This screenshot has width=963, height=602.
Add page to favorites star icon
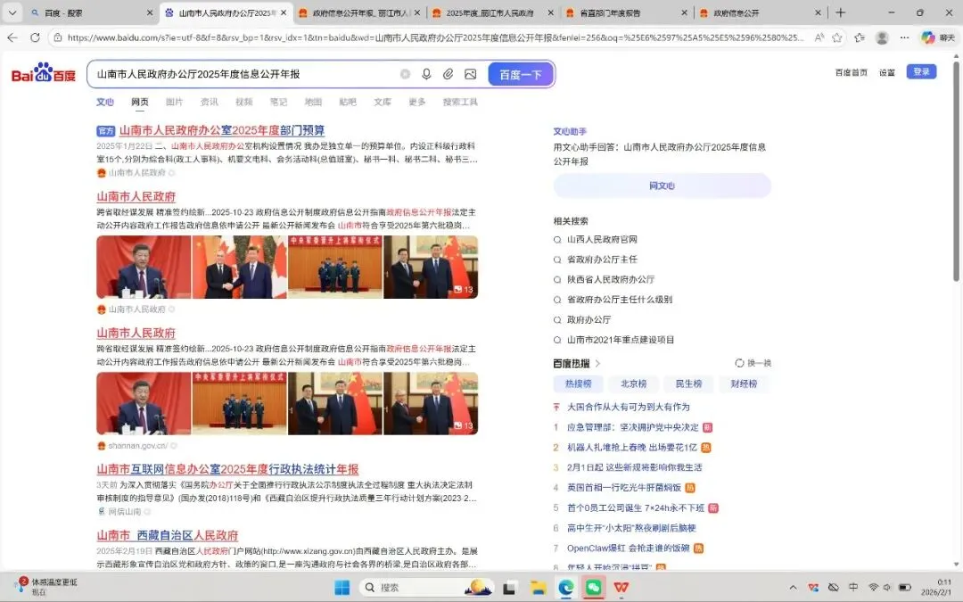point(836,37)
